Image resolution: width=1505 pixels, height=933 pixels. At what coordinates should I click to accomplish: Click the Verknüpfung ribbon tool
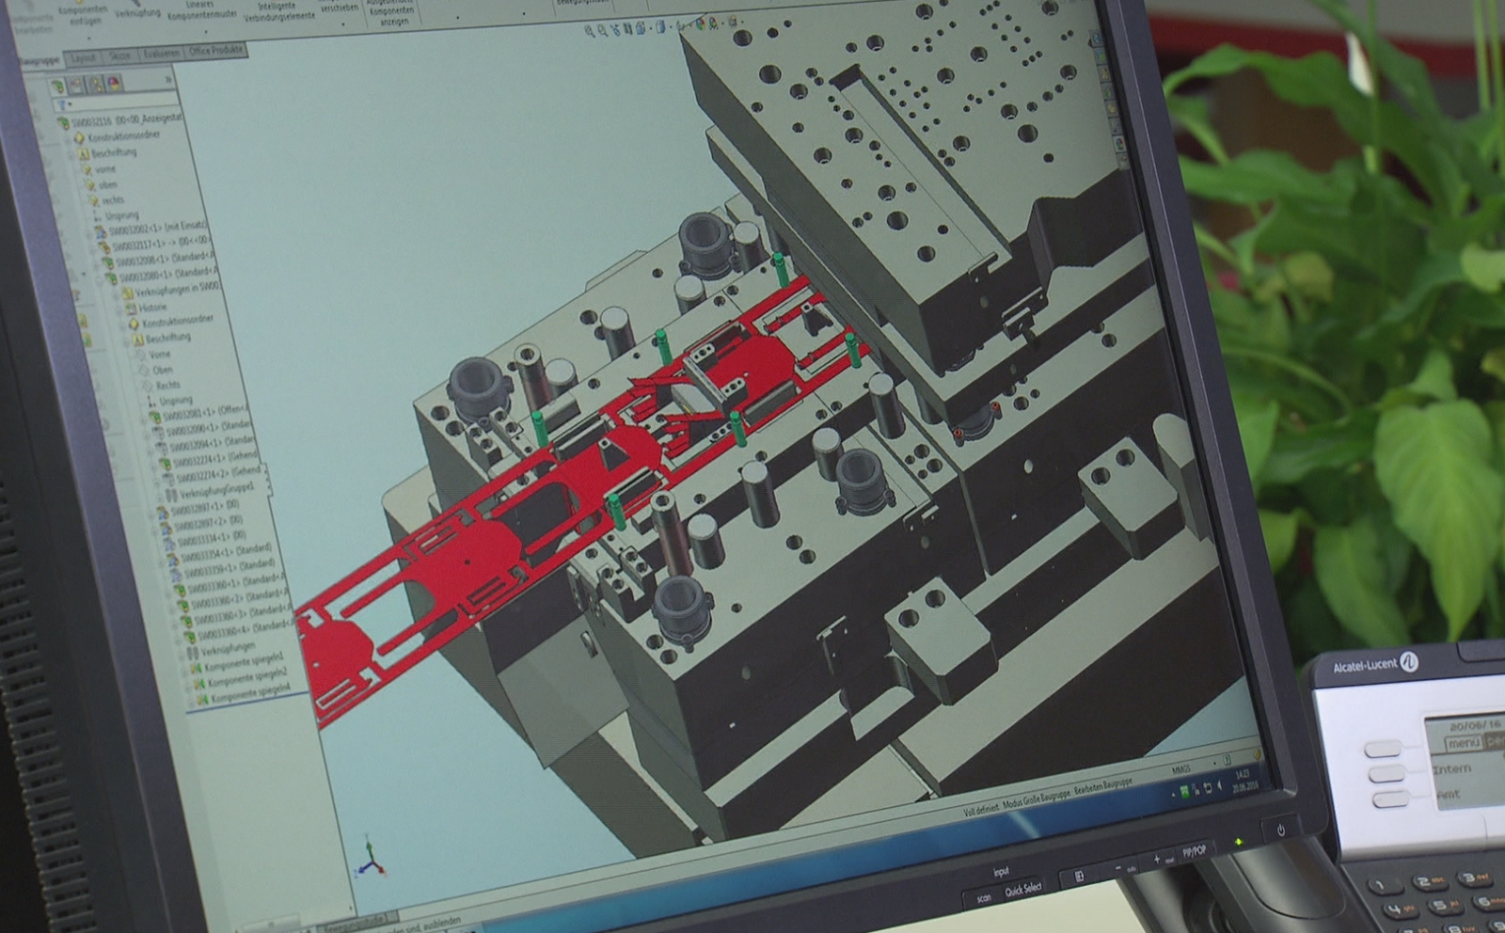pyautogui.click(x=137, y=12)
